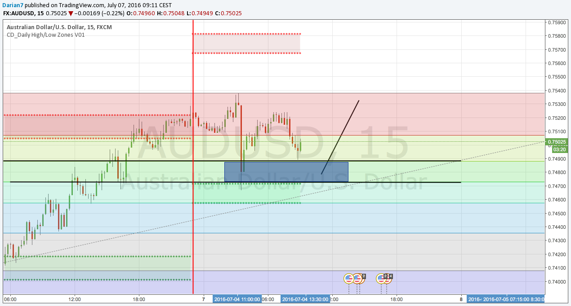Click the 18:00 label left of day 7
The height and width of the screenshot is (306, 571).
(x=139, y=299)
